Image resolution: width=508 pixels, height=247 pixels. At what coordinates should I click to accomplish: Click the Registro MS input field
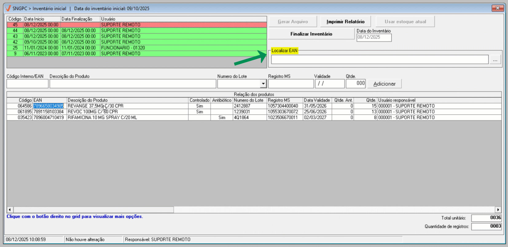291,84
